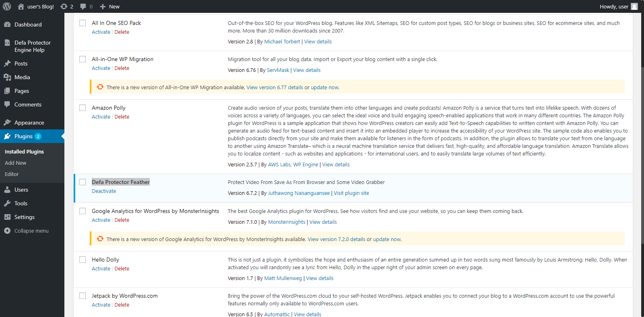Check the All In One SEO Pack checkbox

pyautogui.click(x=83, y=23)
